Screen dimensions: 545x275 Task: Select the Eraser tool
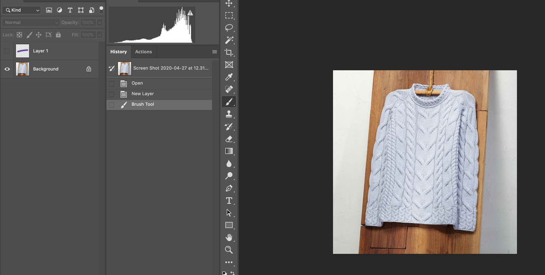point(229,139)
